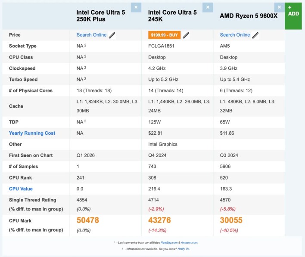This screenshot has width=305, height=257.
Task: Select the AMD Ryzen 5 9600X heading
Action: coord(248,16)
